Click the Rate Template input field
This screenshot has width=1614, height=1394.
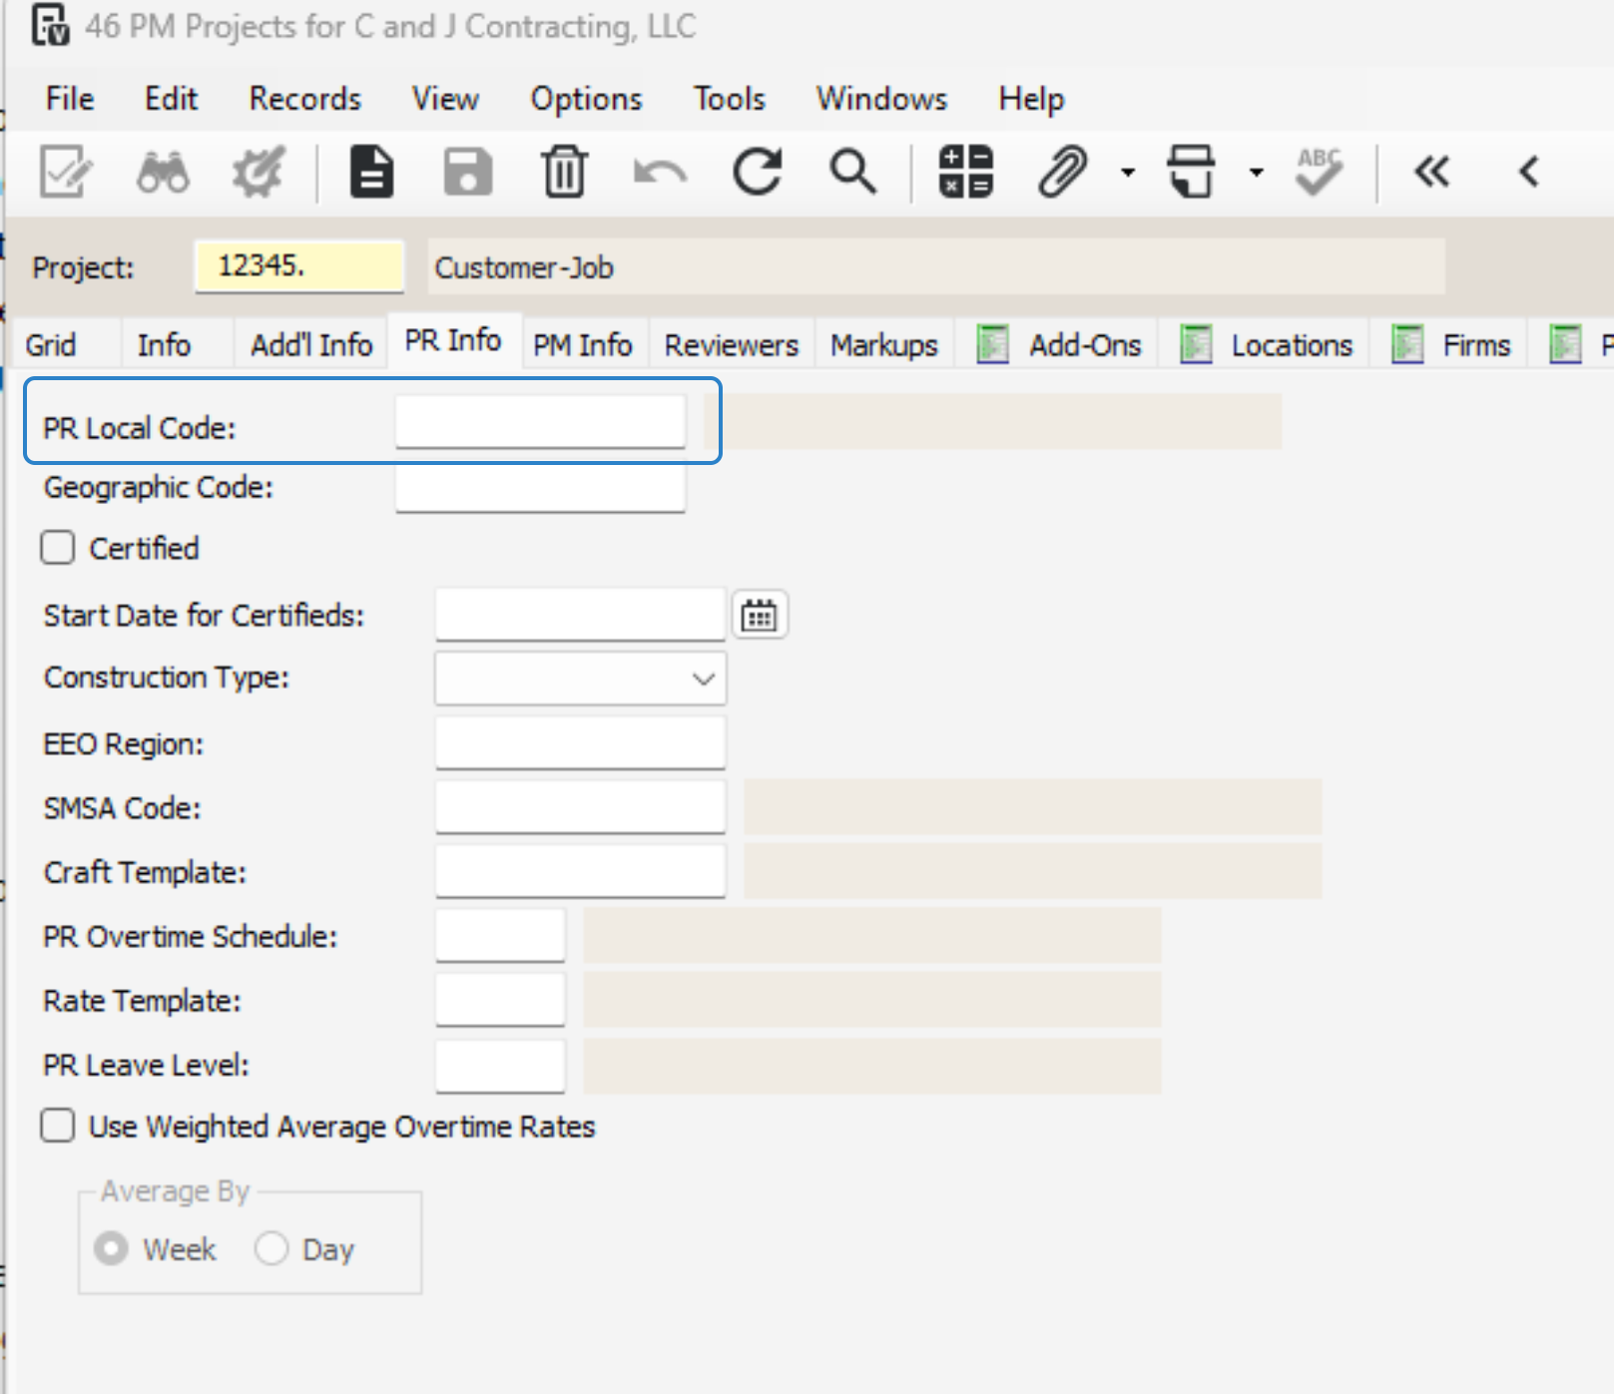500,1000
